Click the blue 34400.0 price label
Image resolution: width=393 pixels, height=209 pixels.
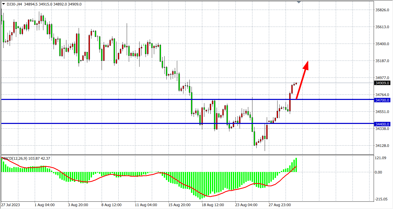coord(382,124)
